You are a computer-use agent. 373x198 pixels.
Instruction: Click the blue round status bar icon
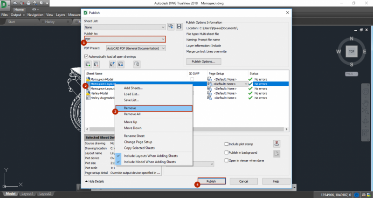pyautogui.click(x=357, y=195)
